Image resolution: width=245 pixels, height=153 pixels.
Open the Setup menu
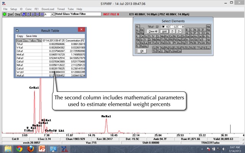(x=13, y=9)
